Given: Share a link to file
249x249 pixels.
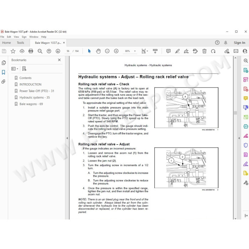Looking at the screenshot, I should click(227, 51).
